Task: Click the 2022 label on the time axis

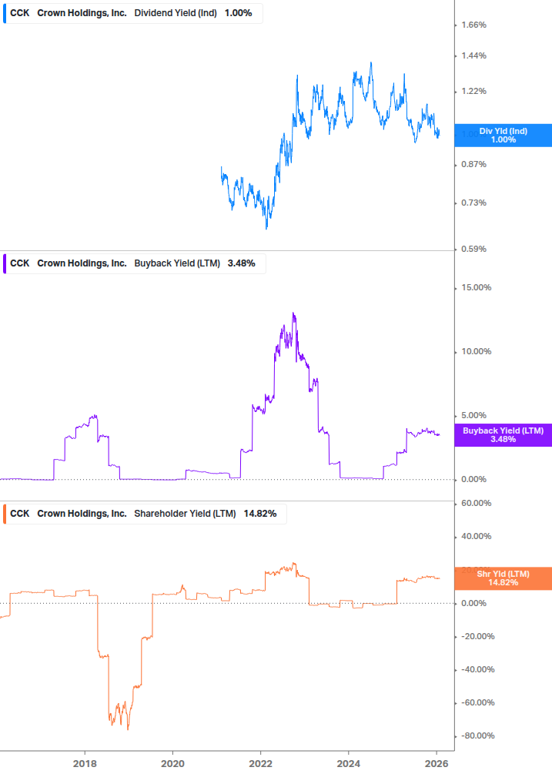Action: tap(260, 764)
